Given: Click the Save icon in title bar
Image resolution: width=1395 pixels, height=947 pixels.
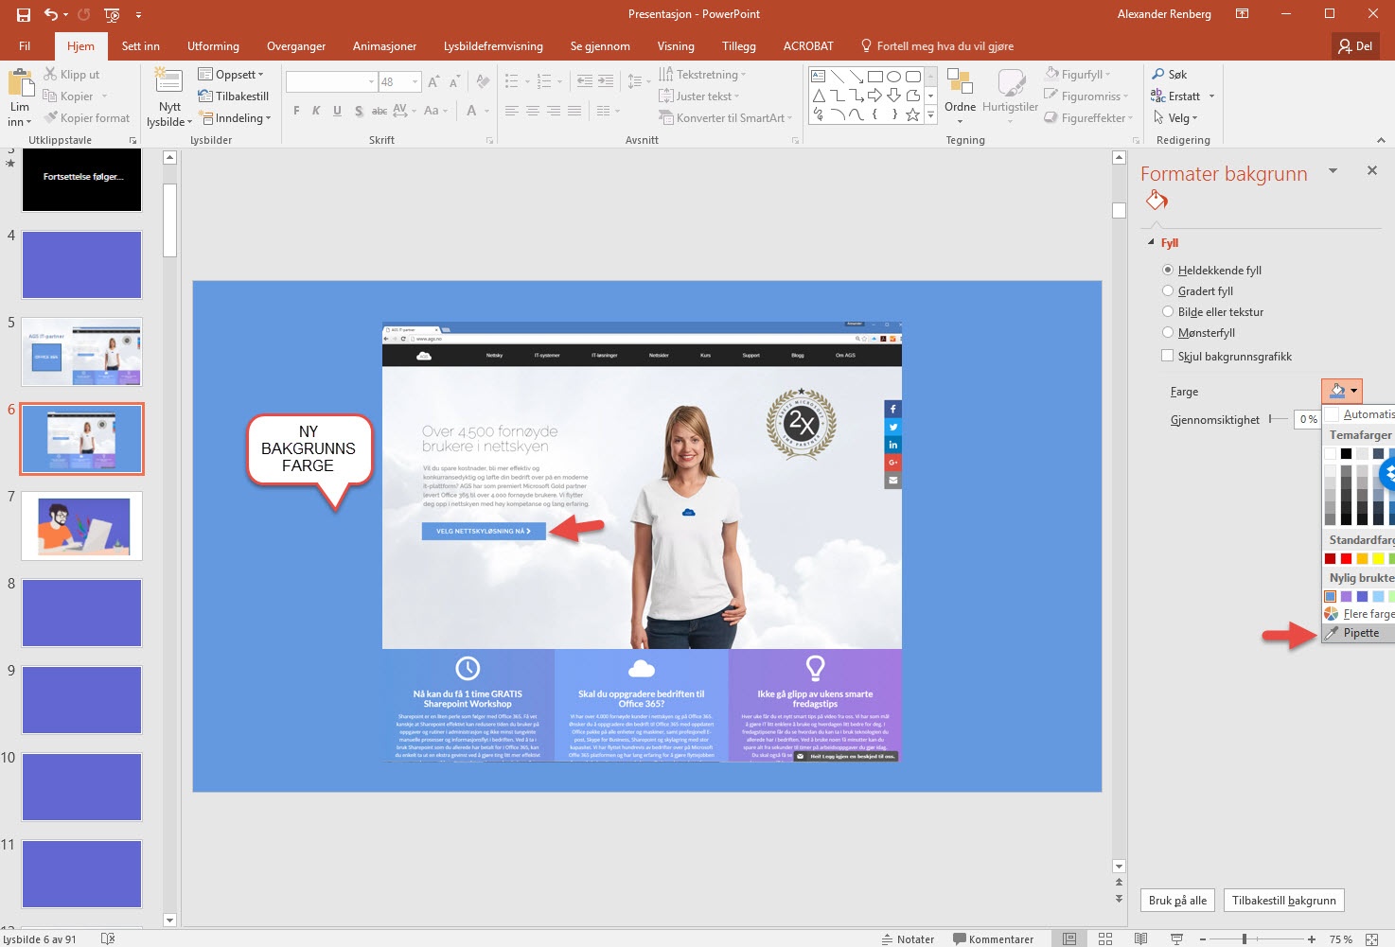Looking at the screenshot, I should click(24, 14).
